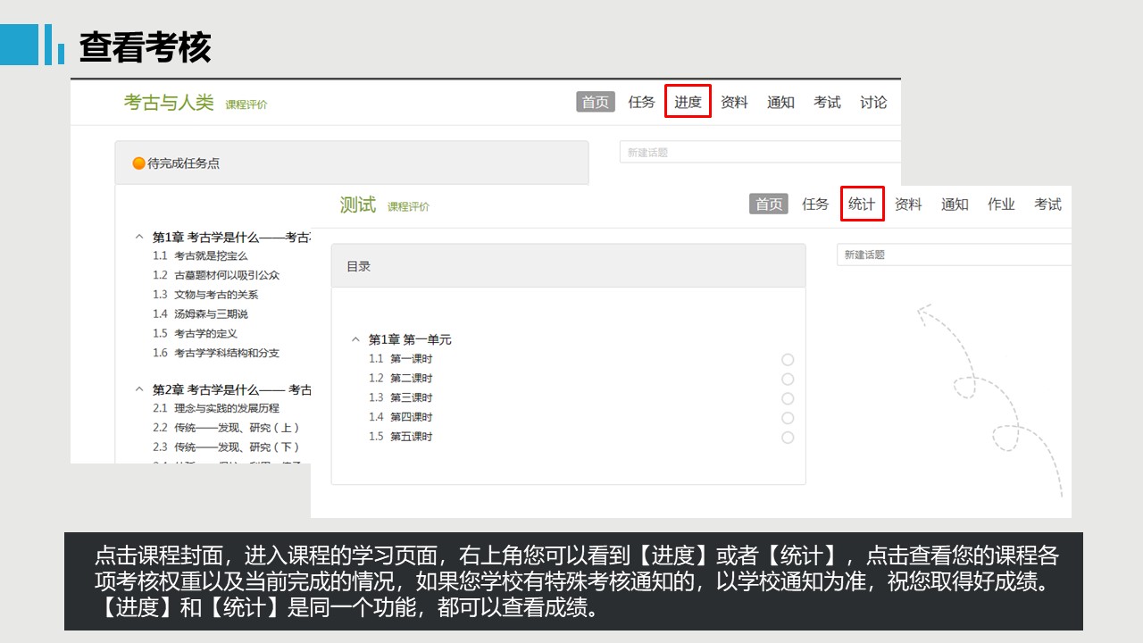Open lesson 2.1 理念与实践的发展历程
The image size is (1143, 643).
215,408
